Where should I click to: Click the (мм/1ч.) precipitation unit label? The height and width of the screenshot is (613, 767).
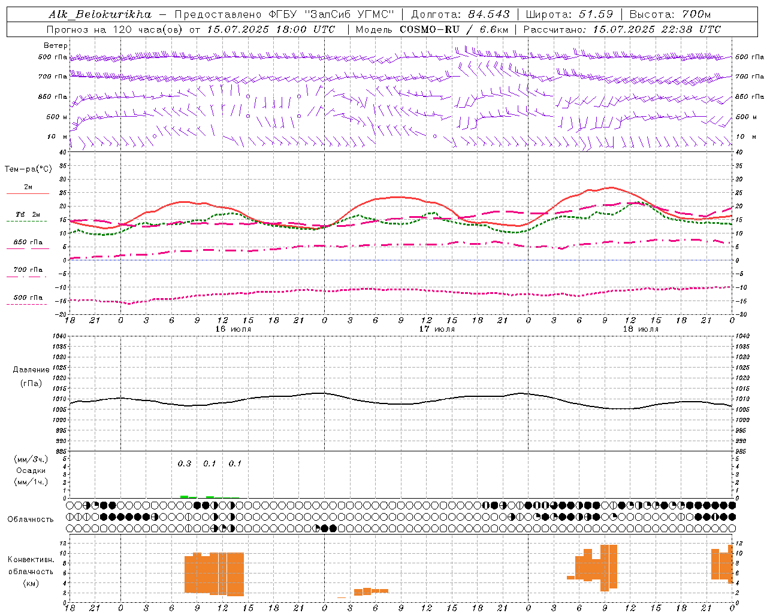pyautogui.click(x=31, y=482)
